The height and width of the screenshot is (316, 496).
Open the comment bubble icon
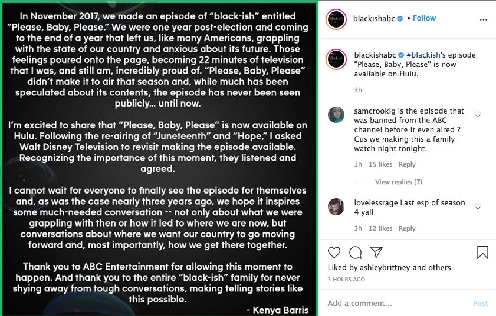(x=355, y=252)
